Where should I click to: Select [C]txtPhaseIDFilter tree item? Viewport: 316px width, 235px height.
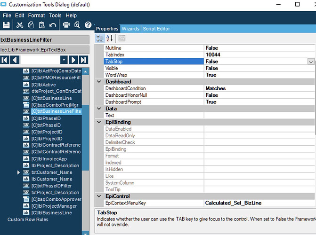pyautogui.click(x=52, y=186)
